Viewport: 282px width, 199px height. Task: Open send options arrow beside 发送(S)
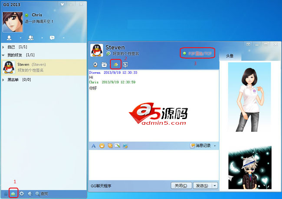click(x=215, y=186)
